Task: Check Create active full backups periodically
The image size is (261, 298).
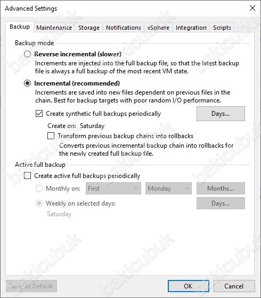Action: pyautogui.click(x=28, y=176)
